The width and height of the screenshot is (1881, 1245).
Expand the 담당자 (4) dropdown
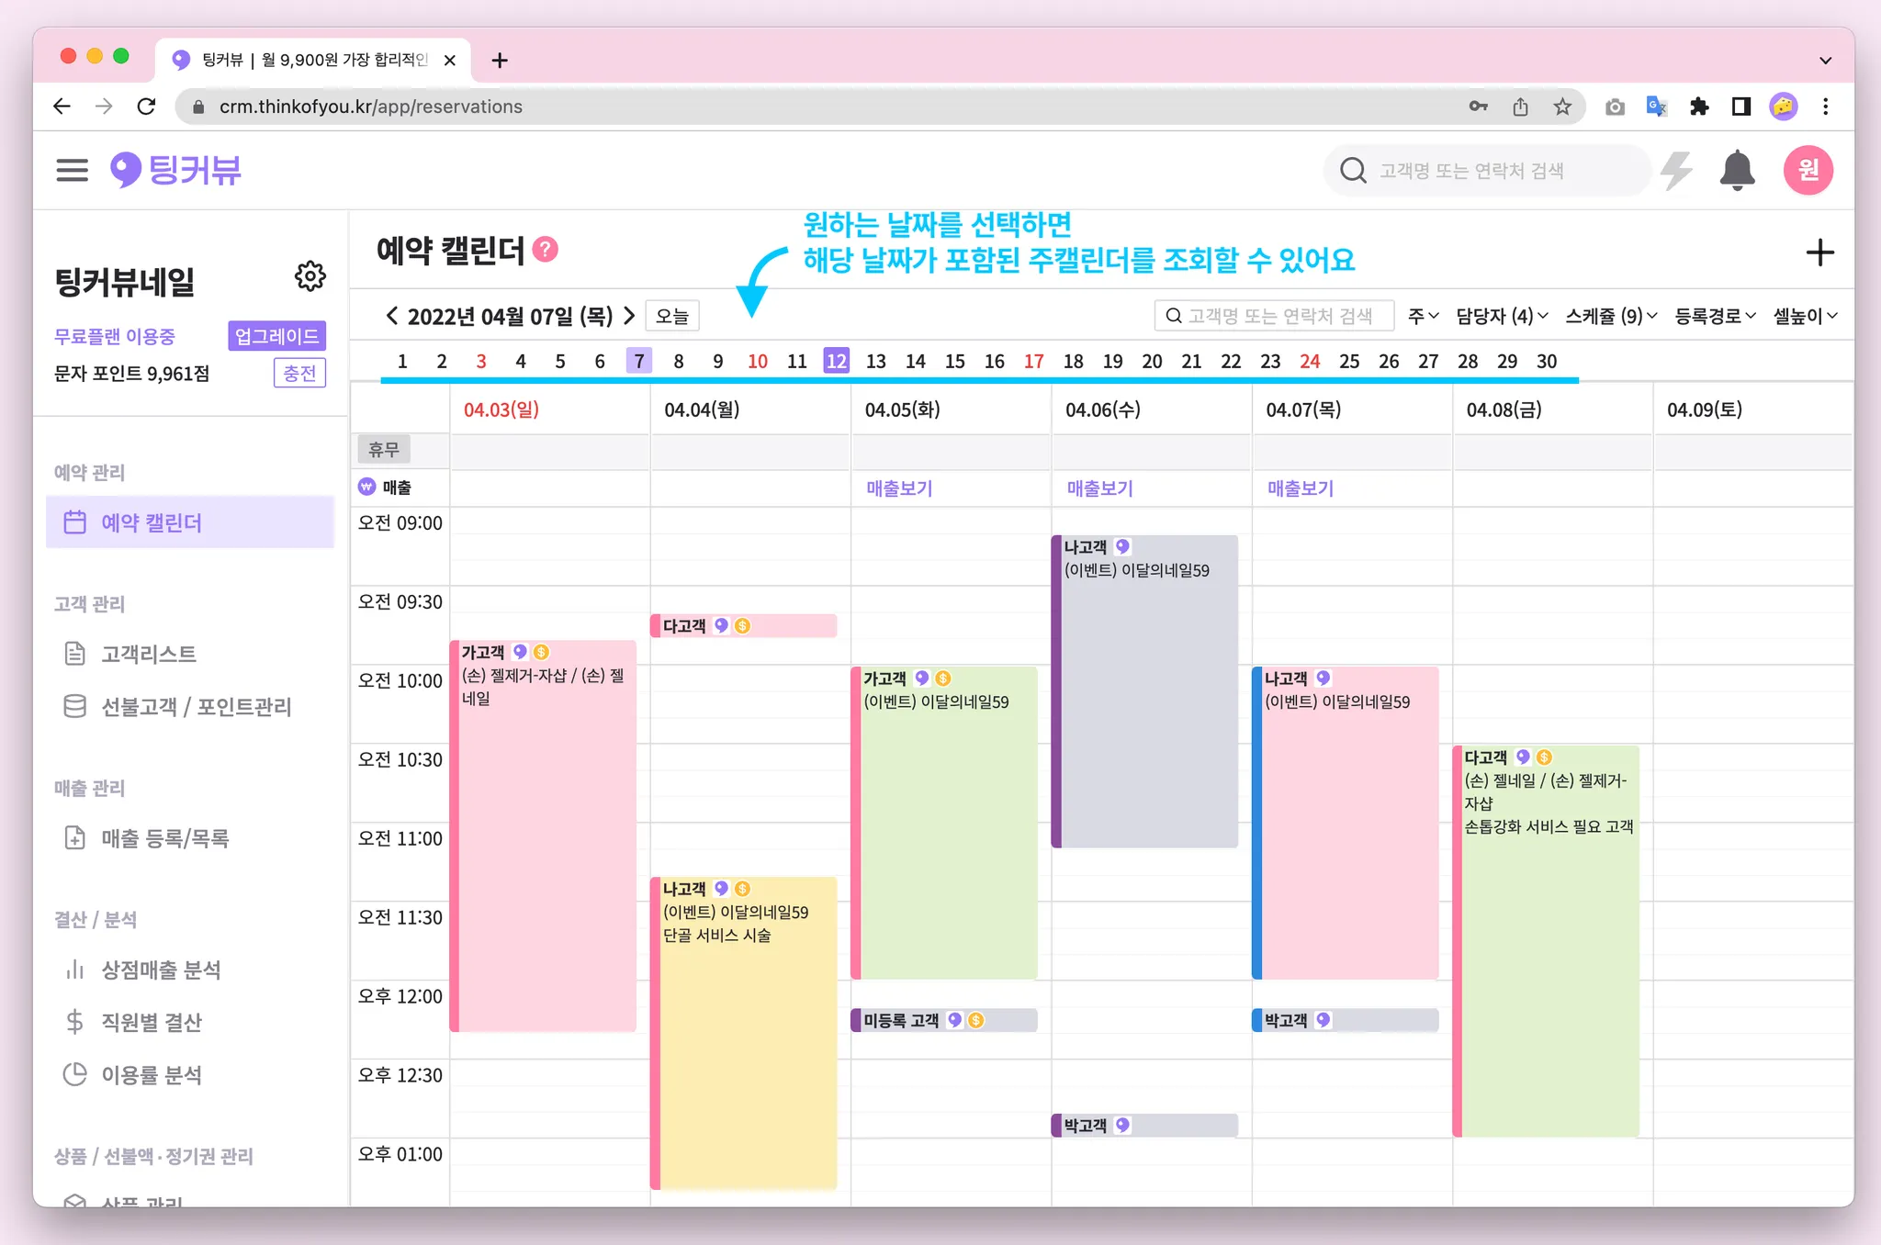1501,316
